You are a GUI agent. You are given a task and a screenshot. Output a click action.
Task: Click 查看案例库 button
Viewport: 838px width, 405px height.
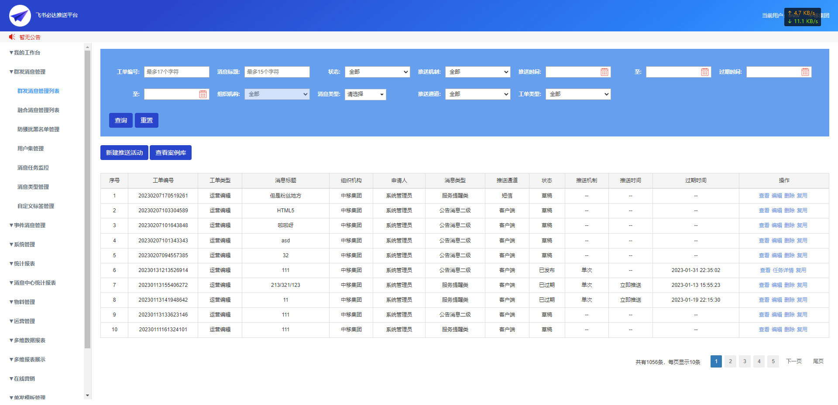pos(171,153)
